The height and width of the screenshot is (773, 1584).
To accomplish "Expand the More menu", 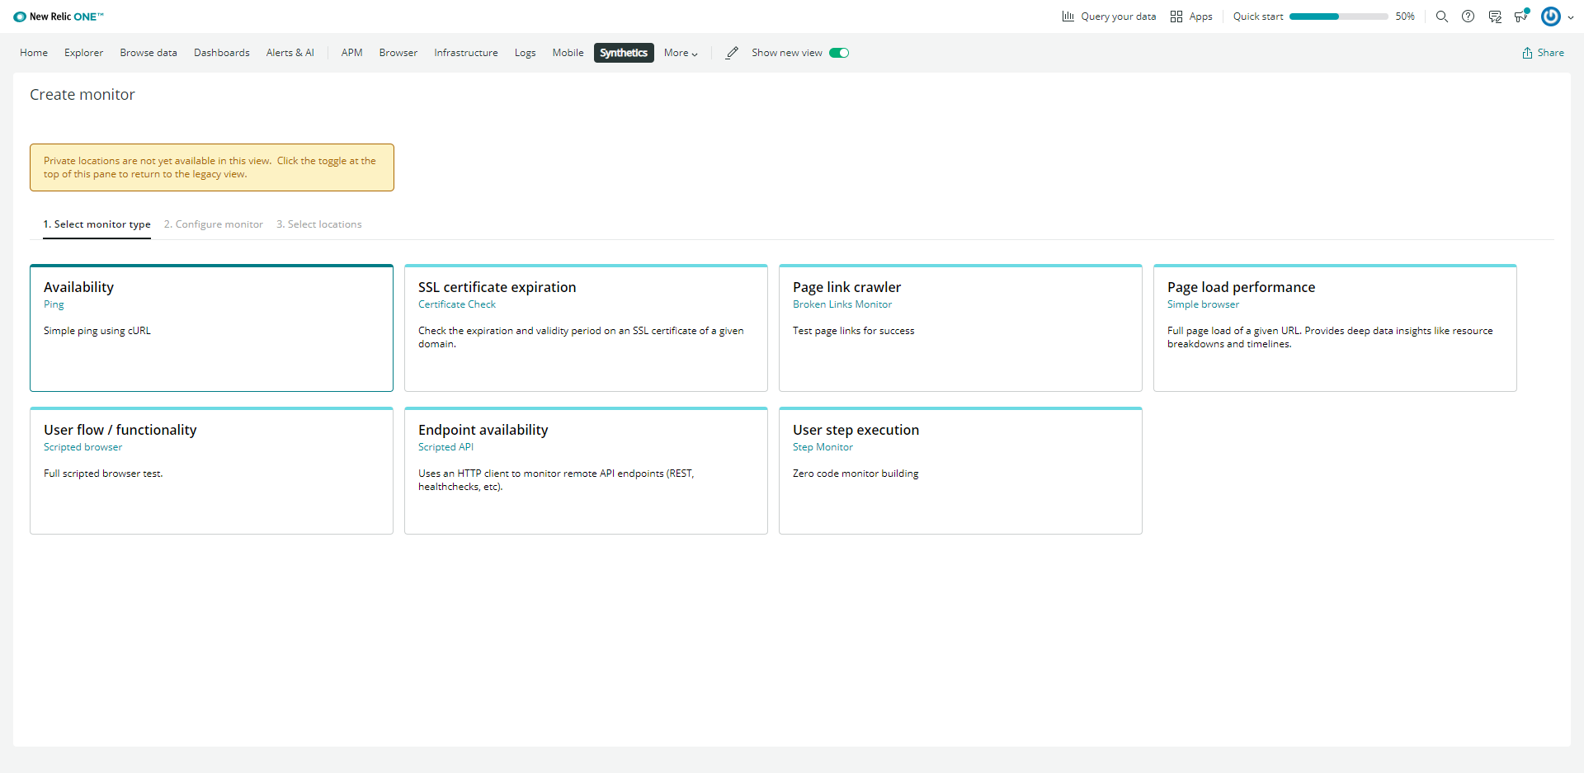I will (681, 53).
